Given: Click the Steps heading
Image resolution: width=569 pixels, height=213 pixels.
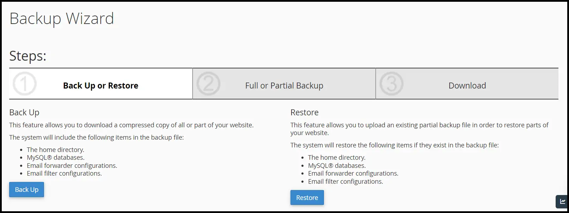Looking at the screenshot, I should coord(28,56).
